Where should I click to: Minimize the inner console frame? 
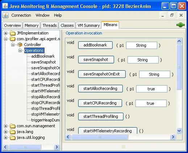pyautogui.click(x=163, y=15)
